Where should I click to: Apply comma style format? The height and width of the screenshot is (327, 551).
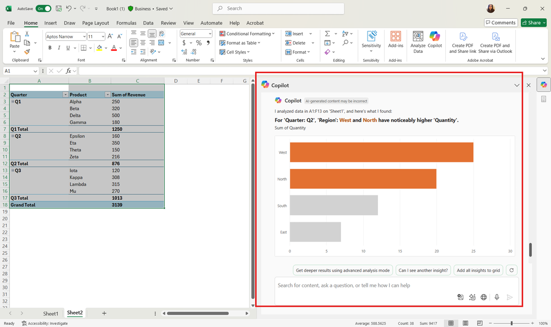[208, 43]
